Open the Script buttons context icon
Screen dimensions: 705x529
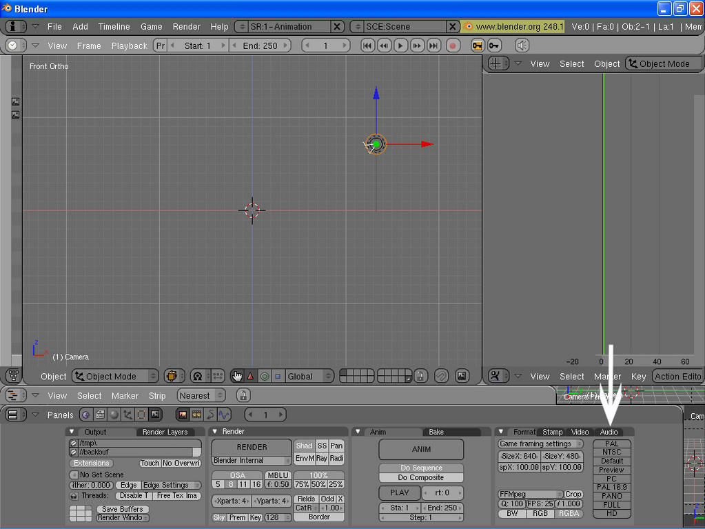coord(100,415)
